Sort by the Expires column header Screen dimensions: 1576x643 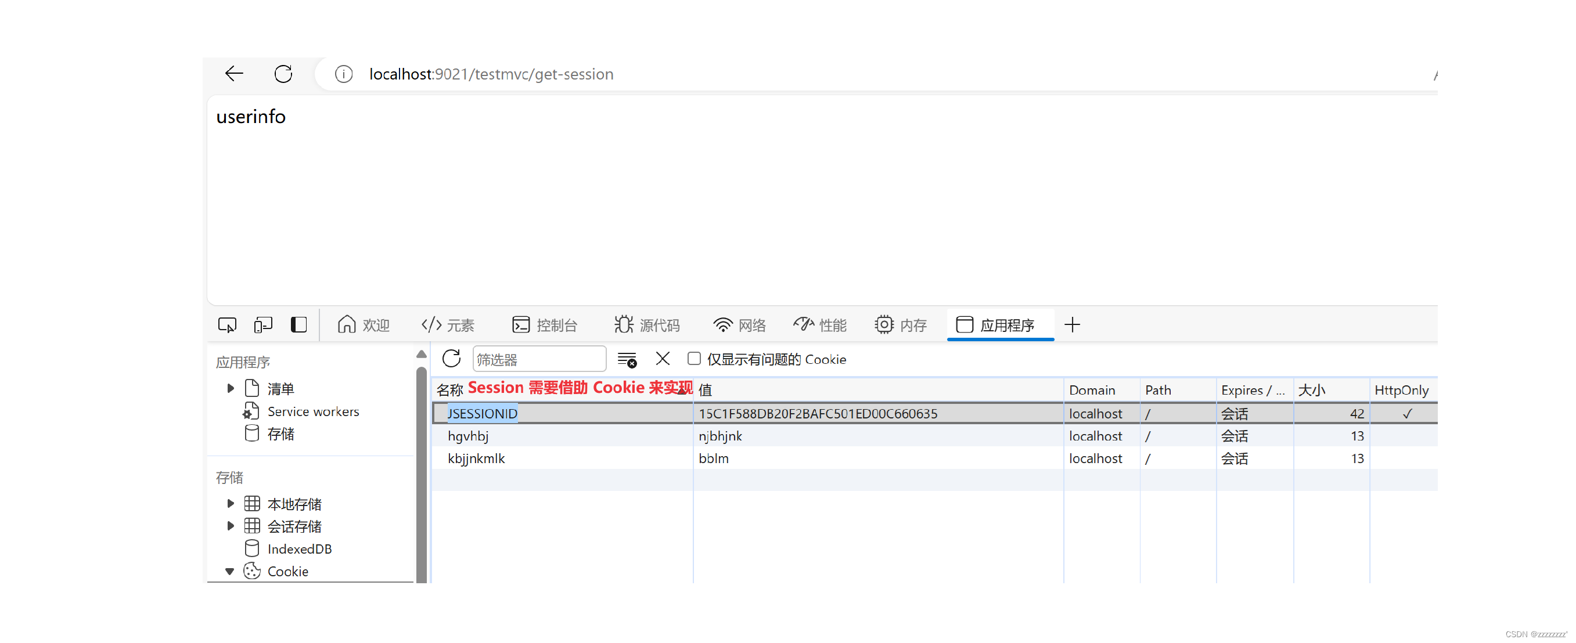tap(1254, 389)
